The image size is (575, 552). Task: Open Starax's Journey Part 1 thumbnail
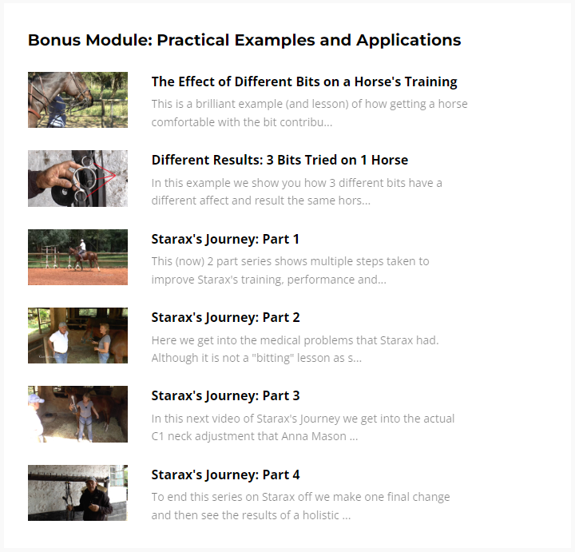77,257
